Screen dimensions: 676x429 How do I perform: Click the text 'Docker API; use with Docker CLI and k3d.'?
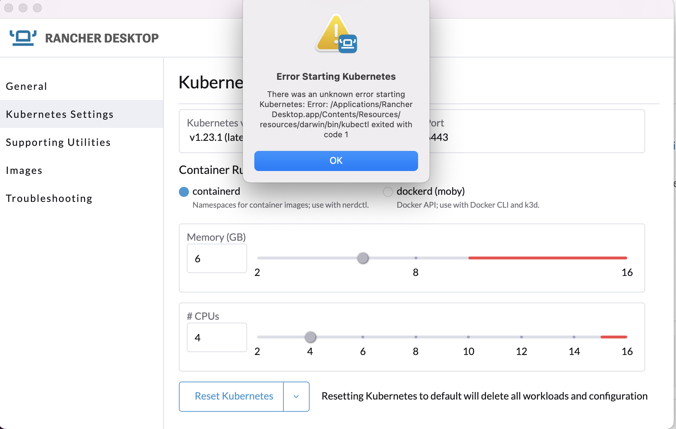(468, 205)
